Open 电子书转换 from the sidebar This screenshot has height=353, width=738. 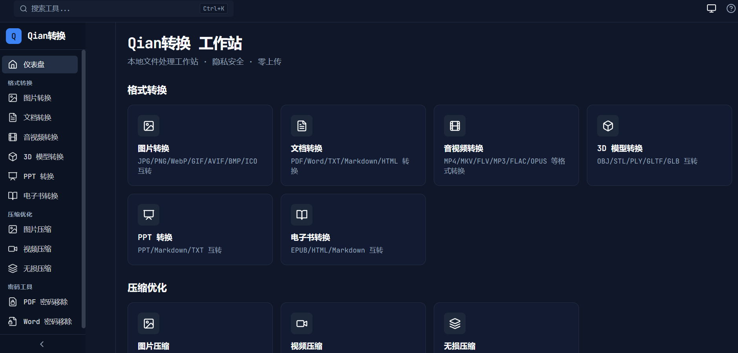click(40, 196)
